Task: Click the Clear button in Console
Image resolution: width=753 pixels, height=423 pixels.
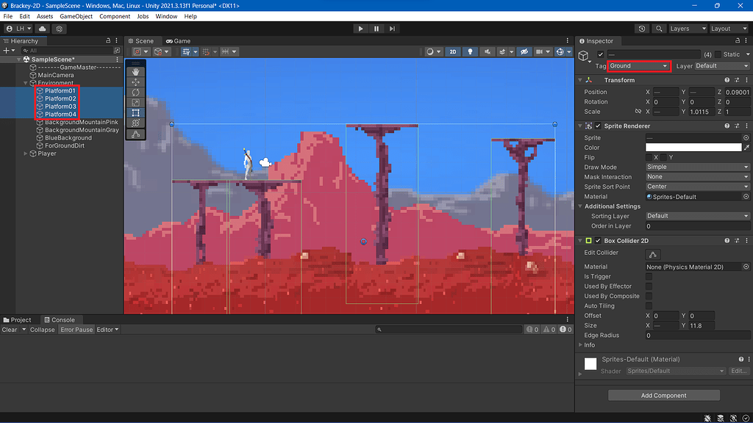Action: coord(10,329)
